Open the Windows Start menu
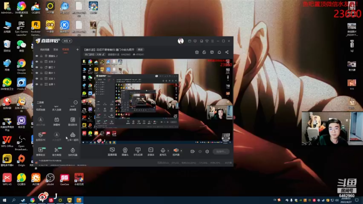Viewport: 363px width, 204px height. [x=4, y=200]
